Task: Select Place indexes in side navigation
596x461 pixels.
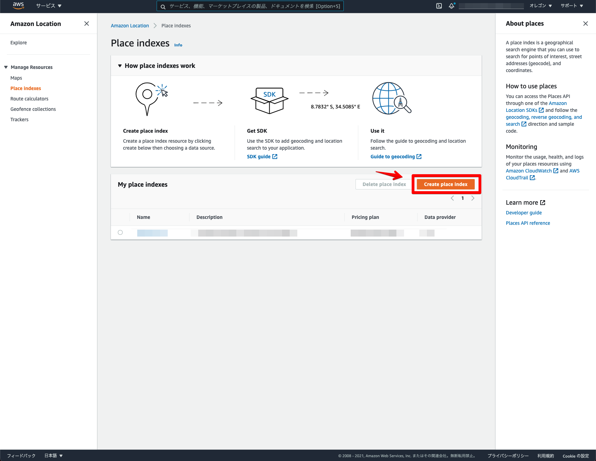Action: (x=26, y=88)
